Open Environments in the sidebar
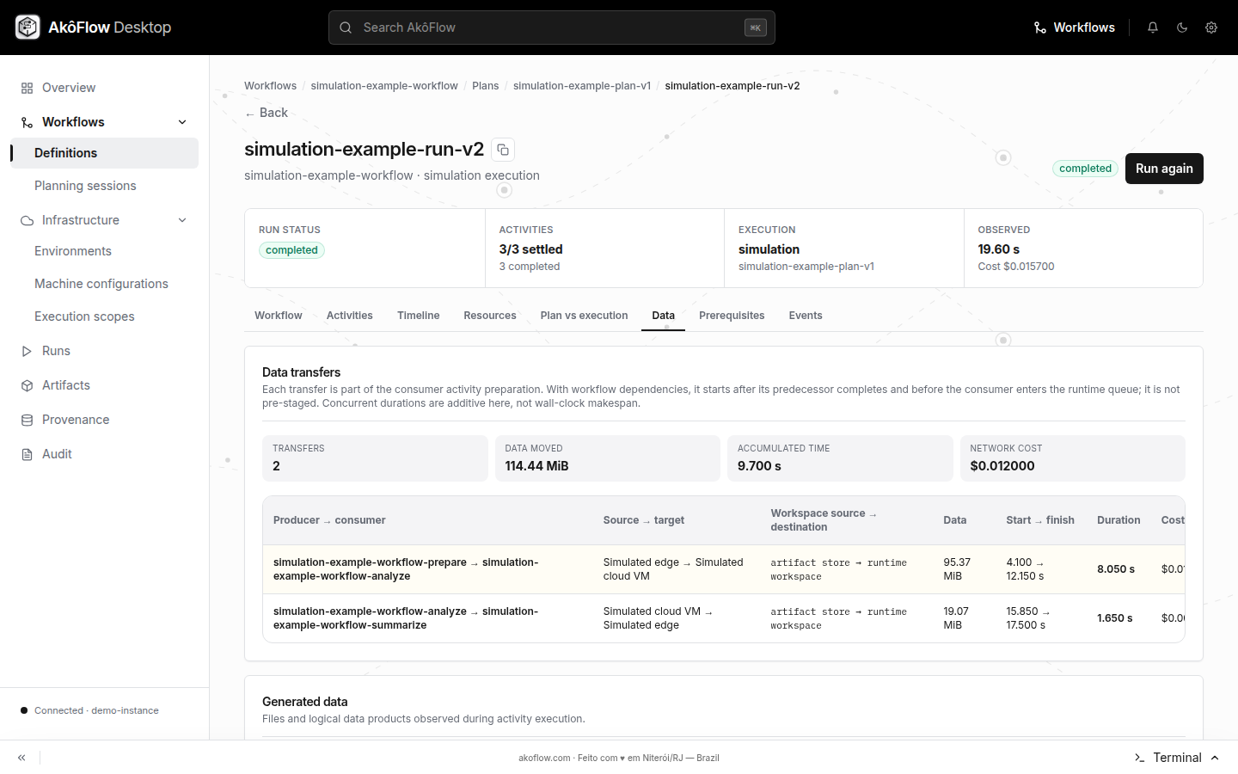Image resolution: width=1238 pixels, height=774 pixels. [x=104, y=251]
